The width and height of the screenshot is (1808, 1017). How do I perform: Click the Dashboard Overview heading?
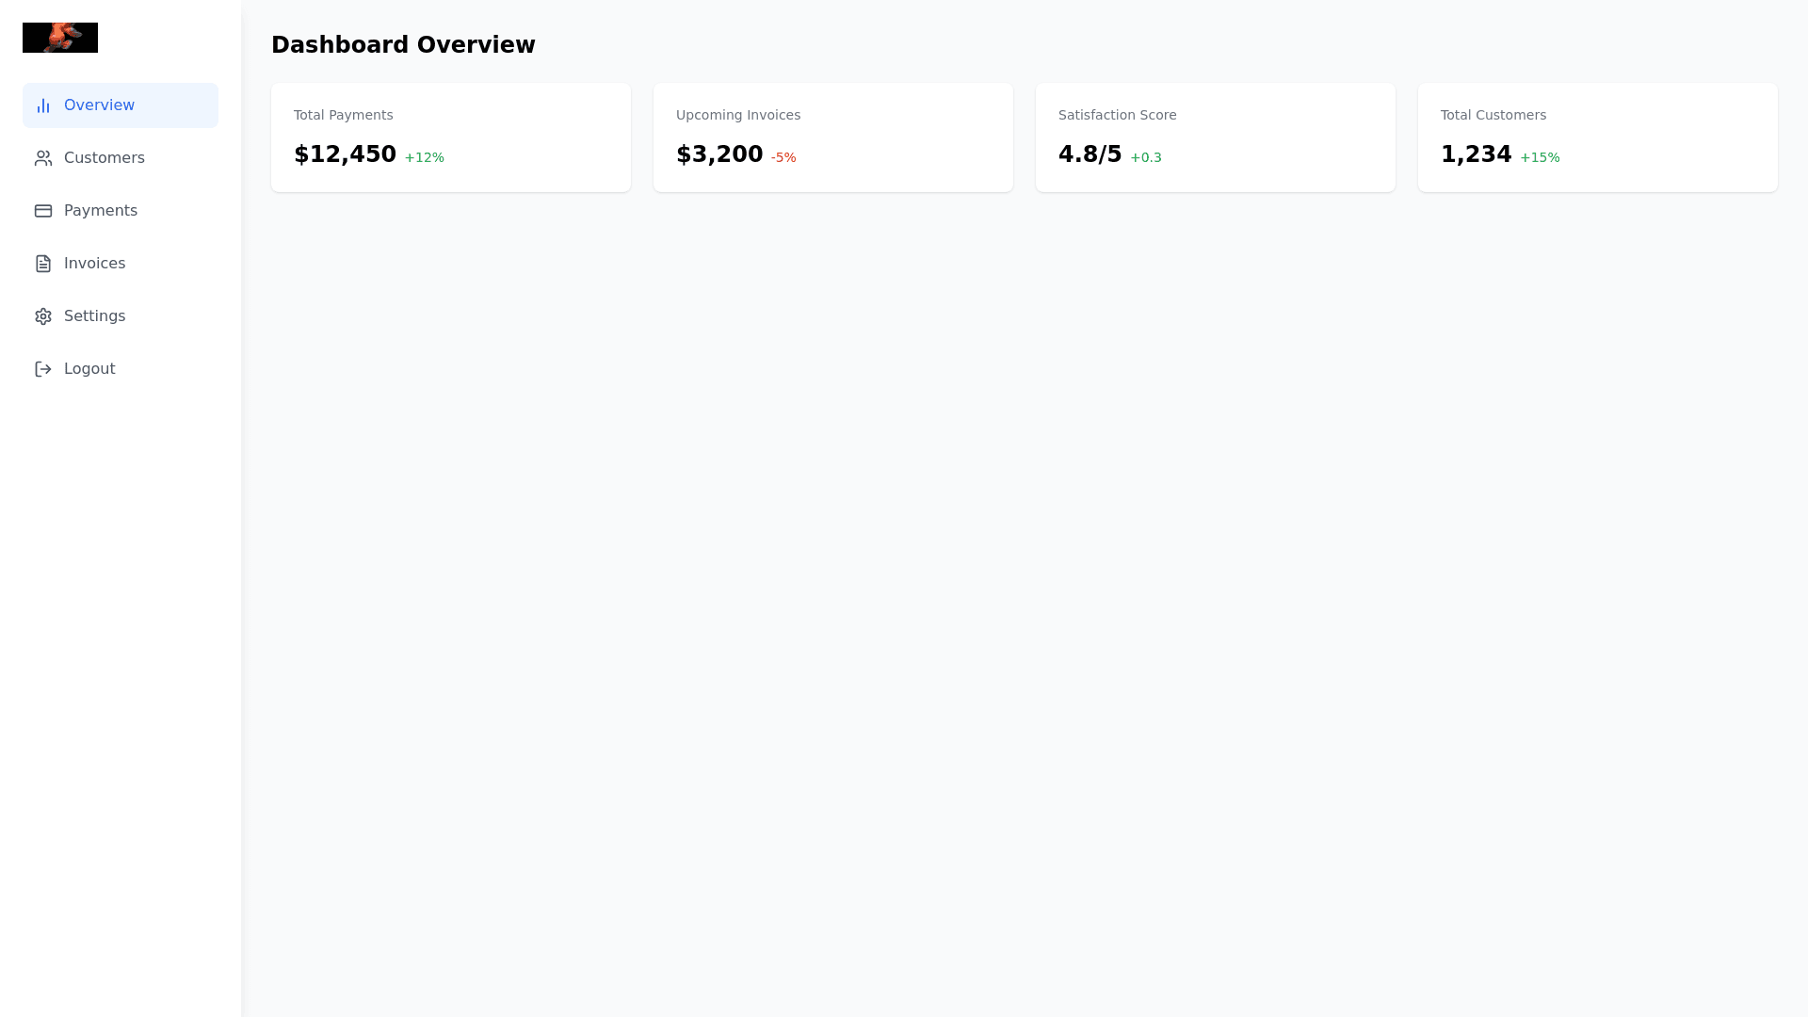point(403,45)
